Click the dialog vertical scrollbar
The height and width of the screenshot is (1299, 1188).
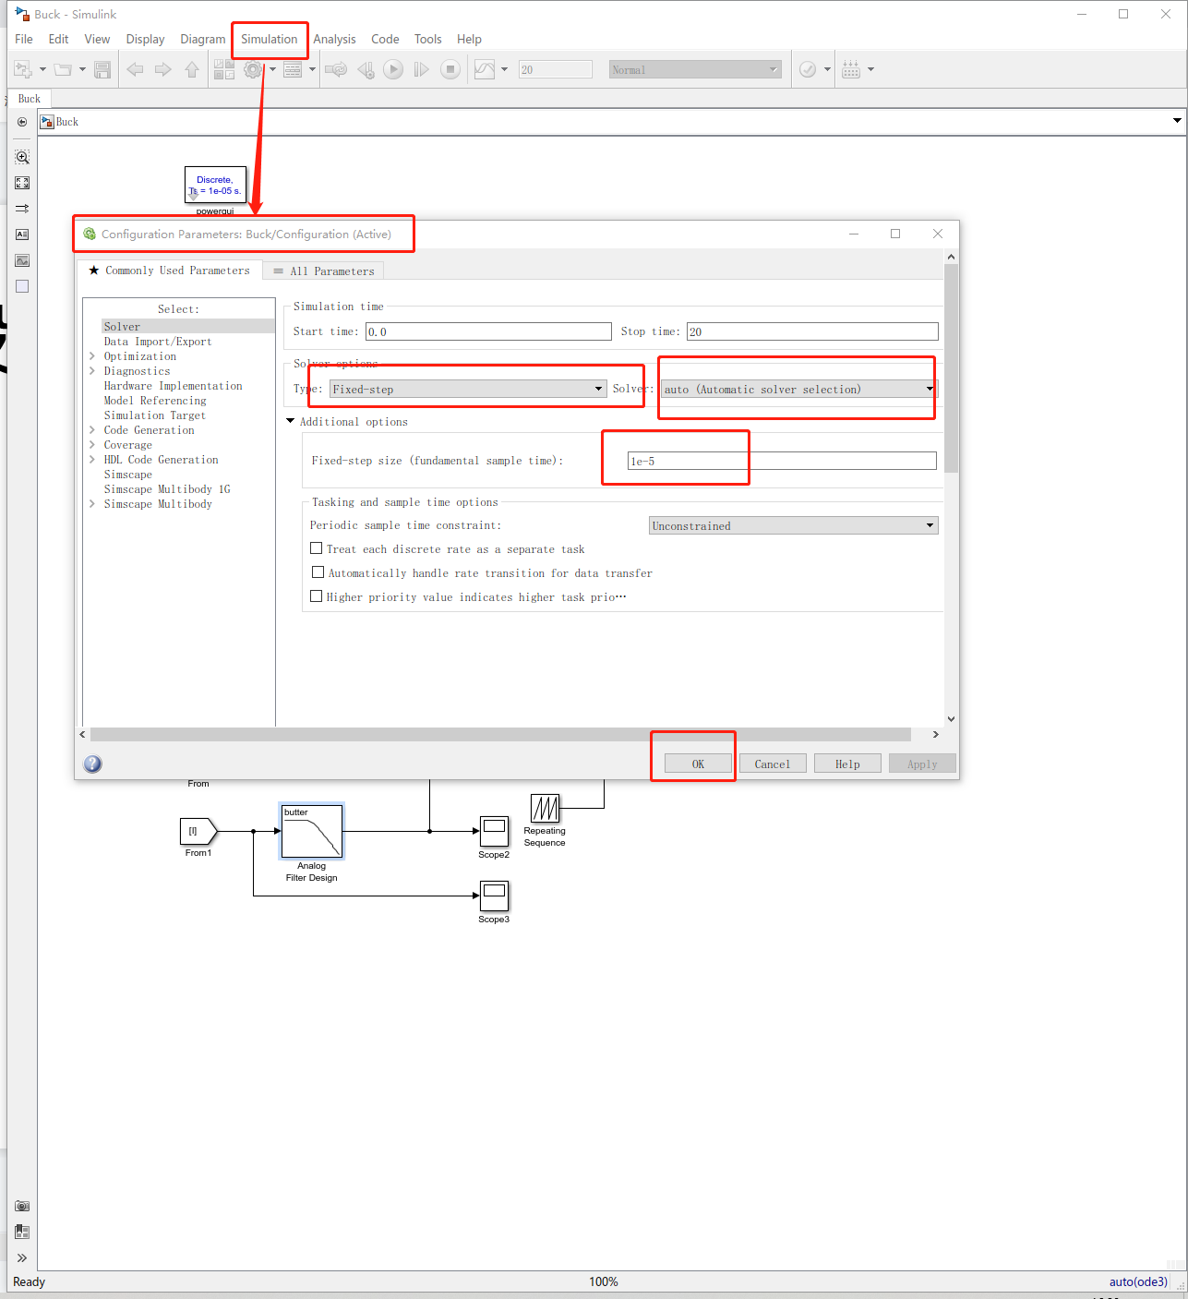pyautogui.click(x=952, y=367)
